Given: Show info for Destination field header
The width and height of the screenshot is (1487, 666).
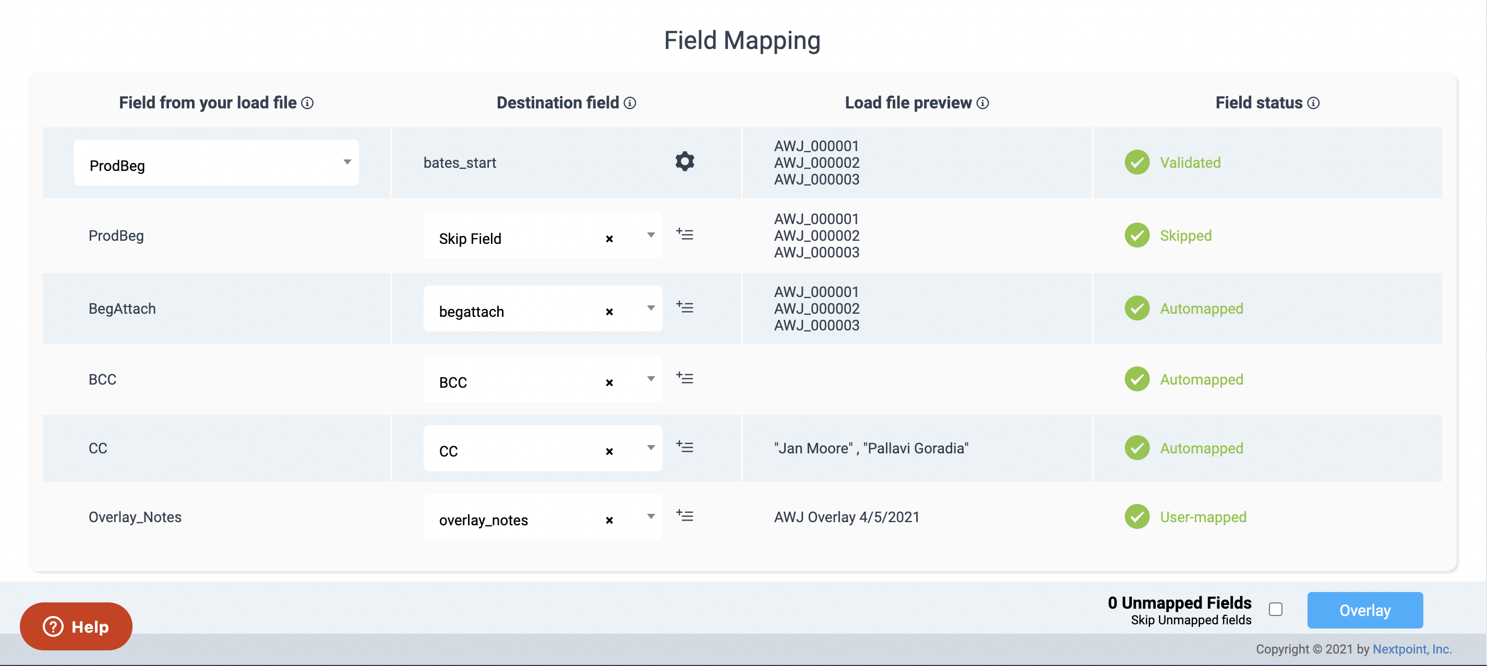Looking at the screenshot, I should pyautogui.click(x=630, y=103).
